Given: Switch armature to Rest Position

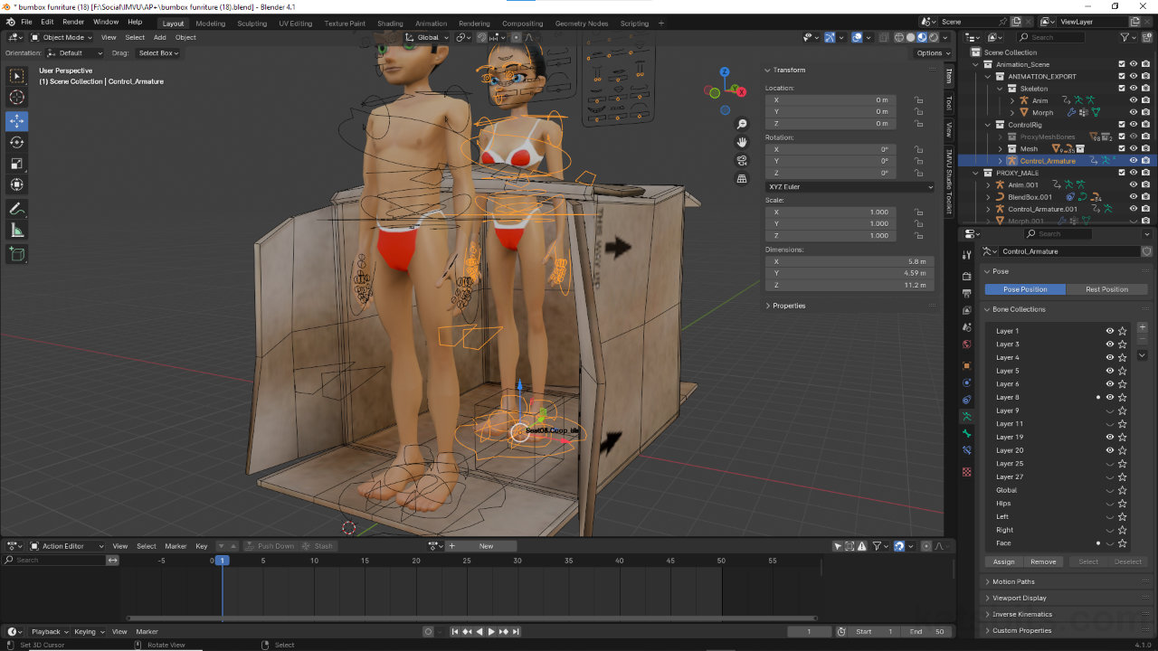Looking at the screenshot, I should pyautogui.click(x=1106, y=289).
